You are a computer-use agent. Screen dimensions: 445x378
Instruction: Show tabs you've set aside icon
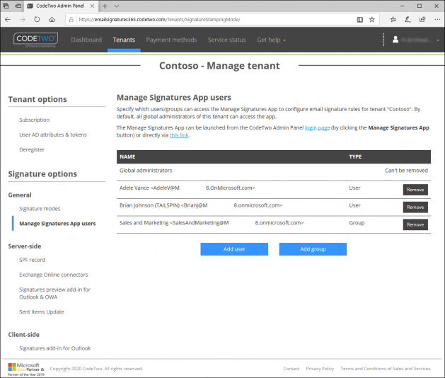pos(6,6)
